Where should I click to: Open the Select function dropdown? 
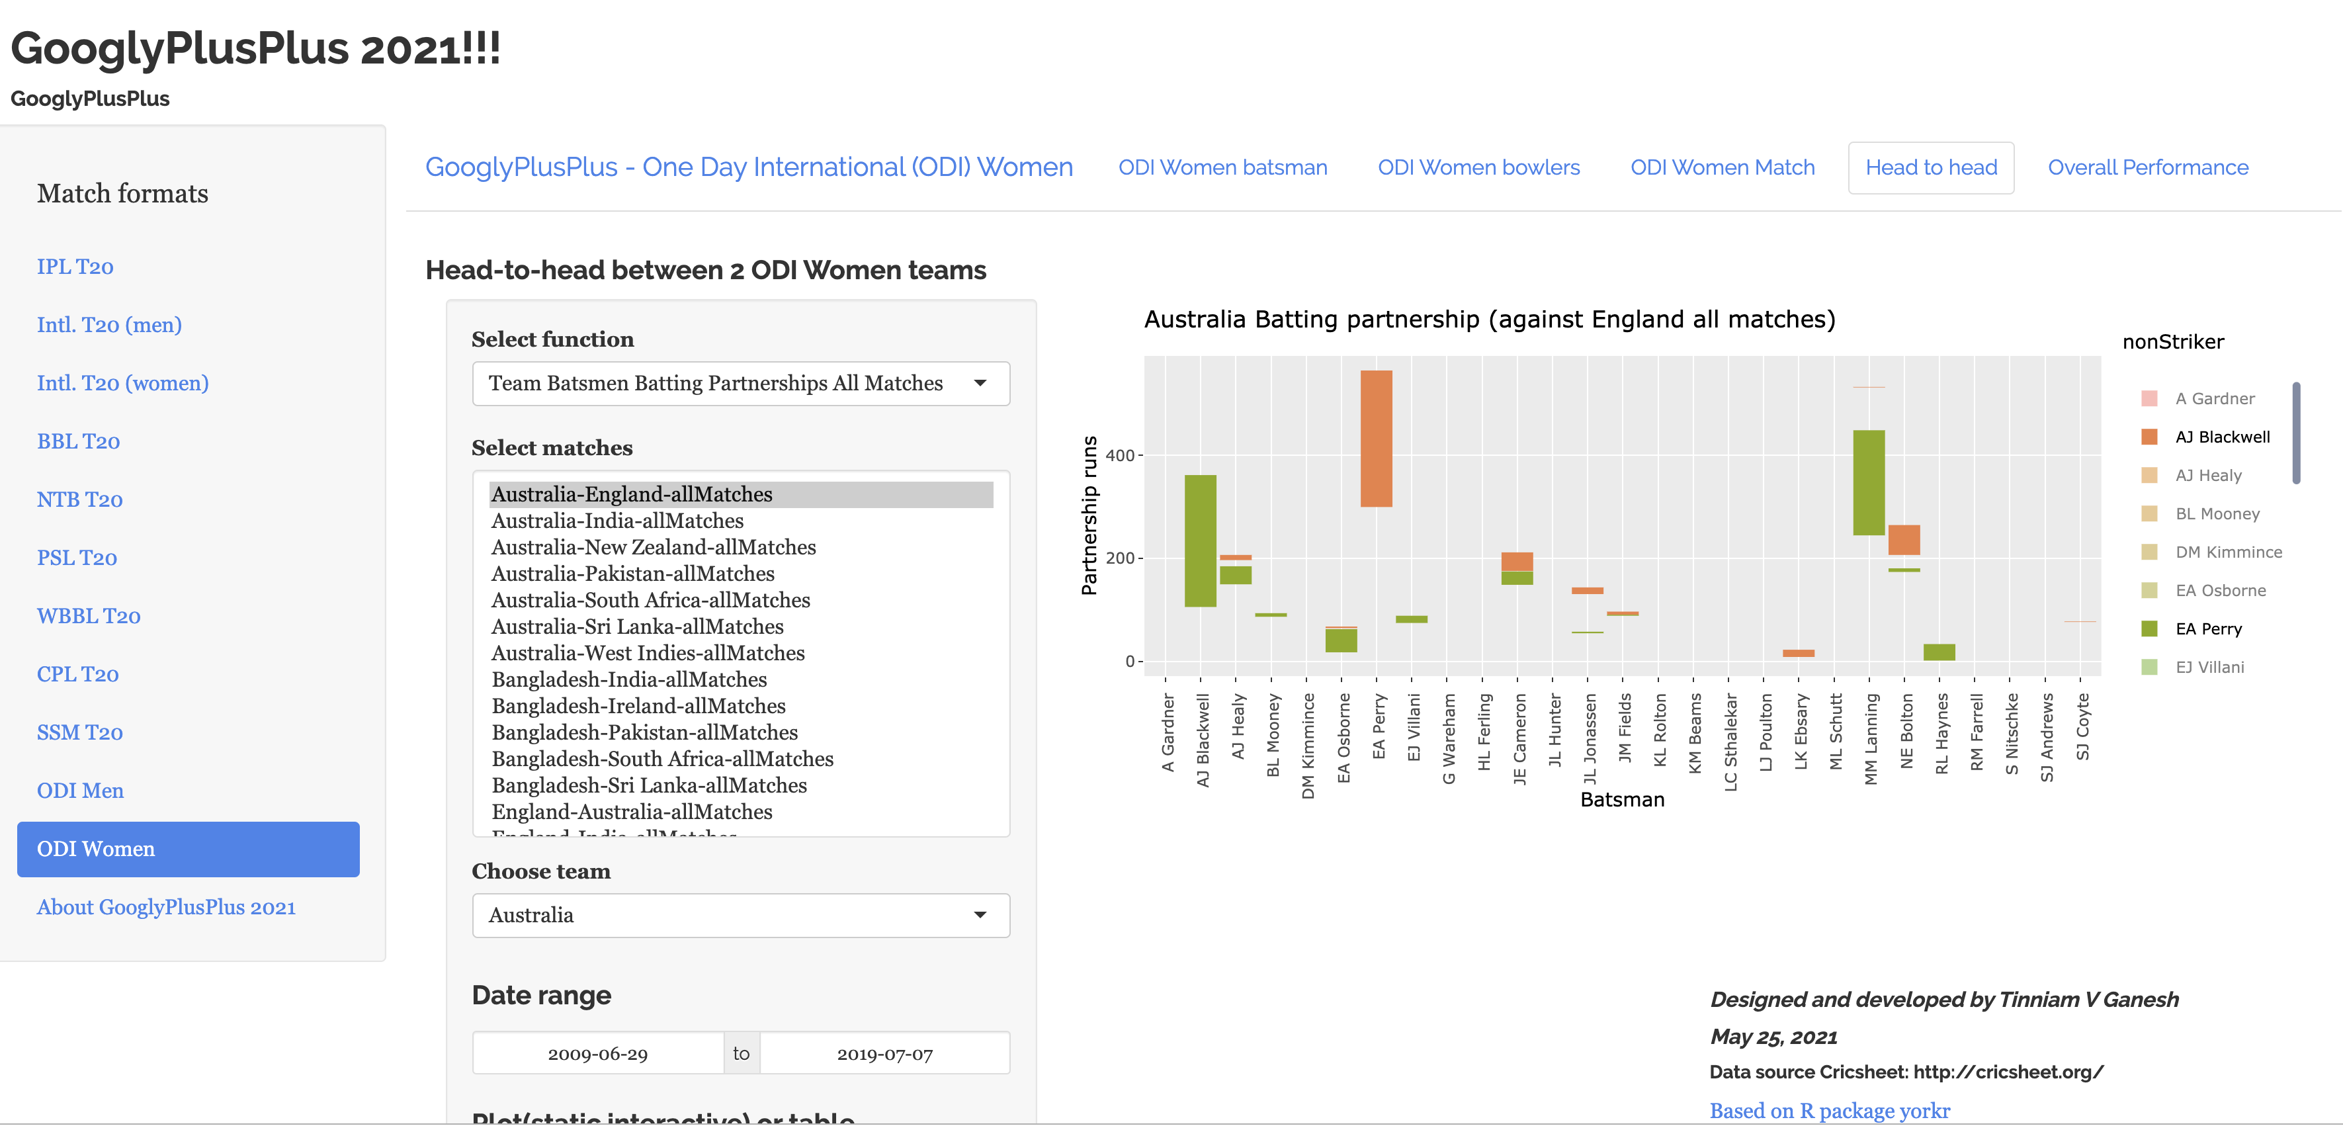point(740,383)
